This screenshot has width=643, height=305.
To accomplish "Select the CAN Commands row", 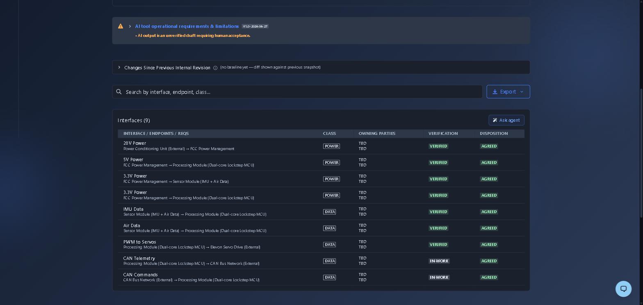I will click(x=321, y=277).
